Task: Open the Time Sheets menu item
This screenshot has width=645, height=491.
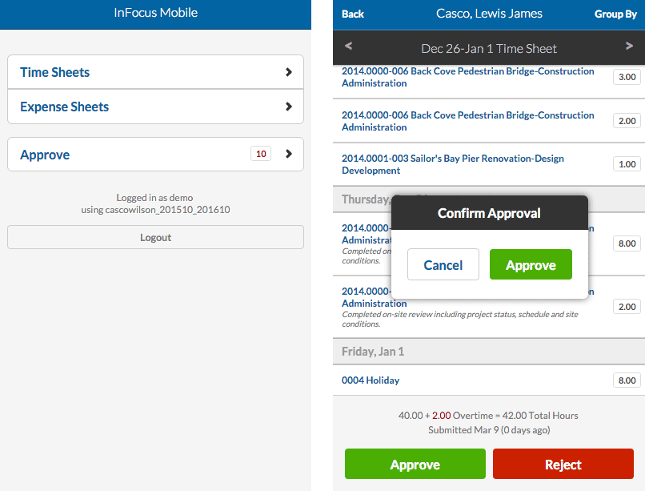Action: point(155,72)
